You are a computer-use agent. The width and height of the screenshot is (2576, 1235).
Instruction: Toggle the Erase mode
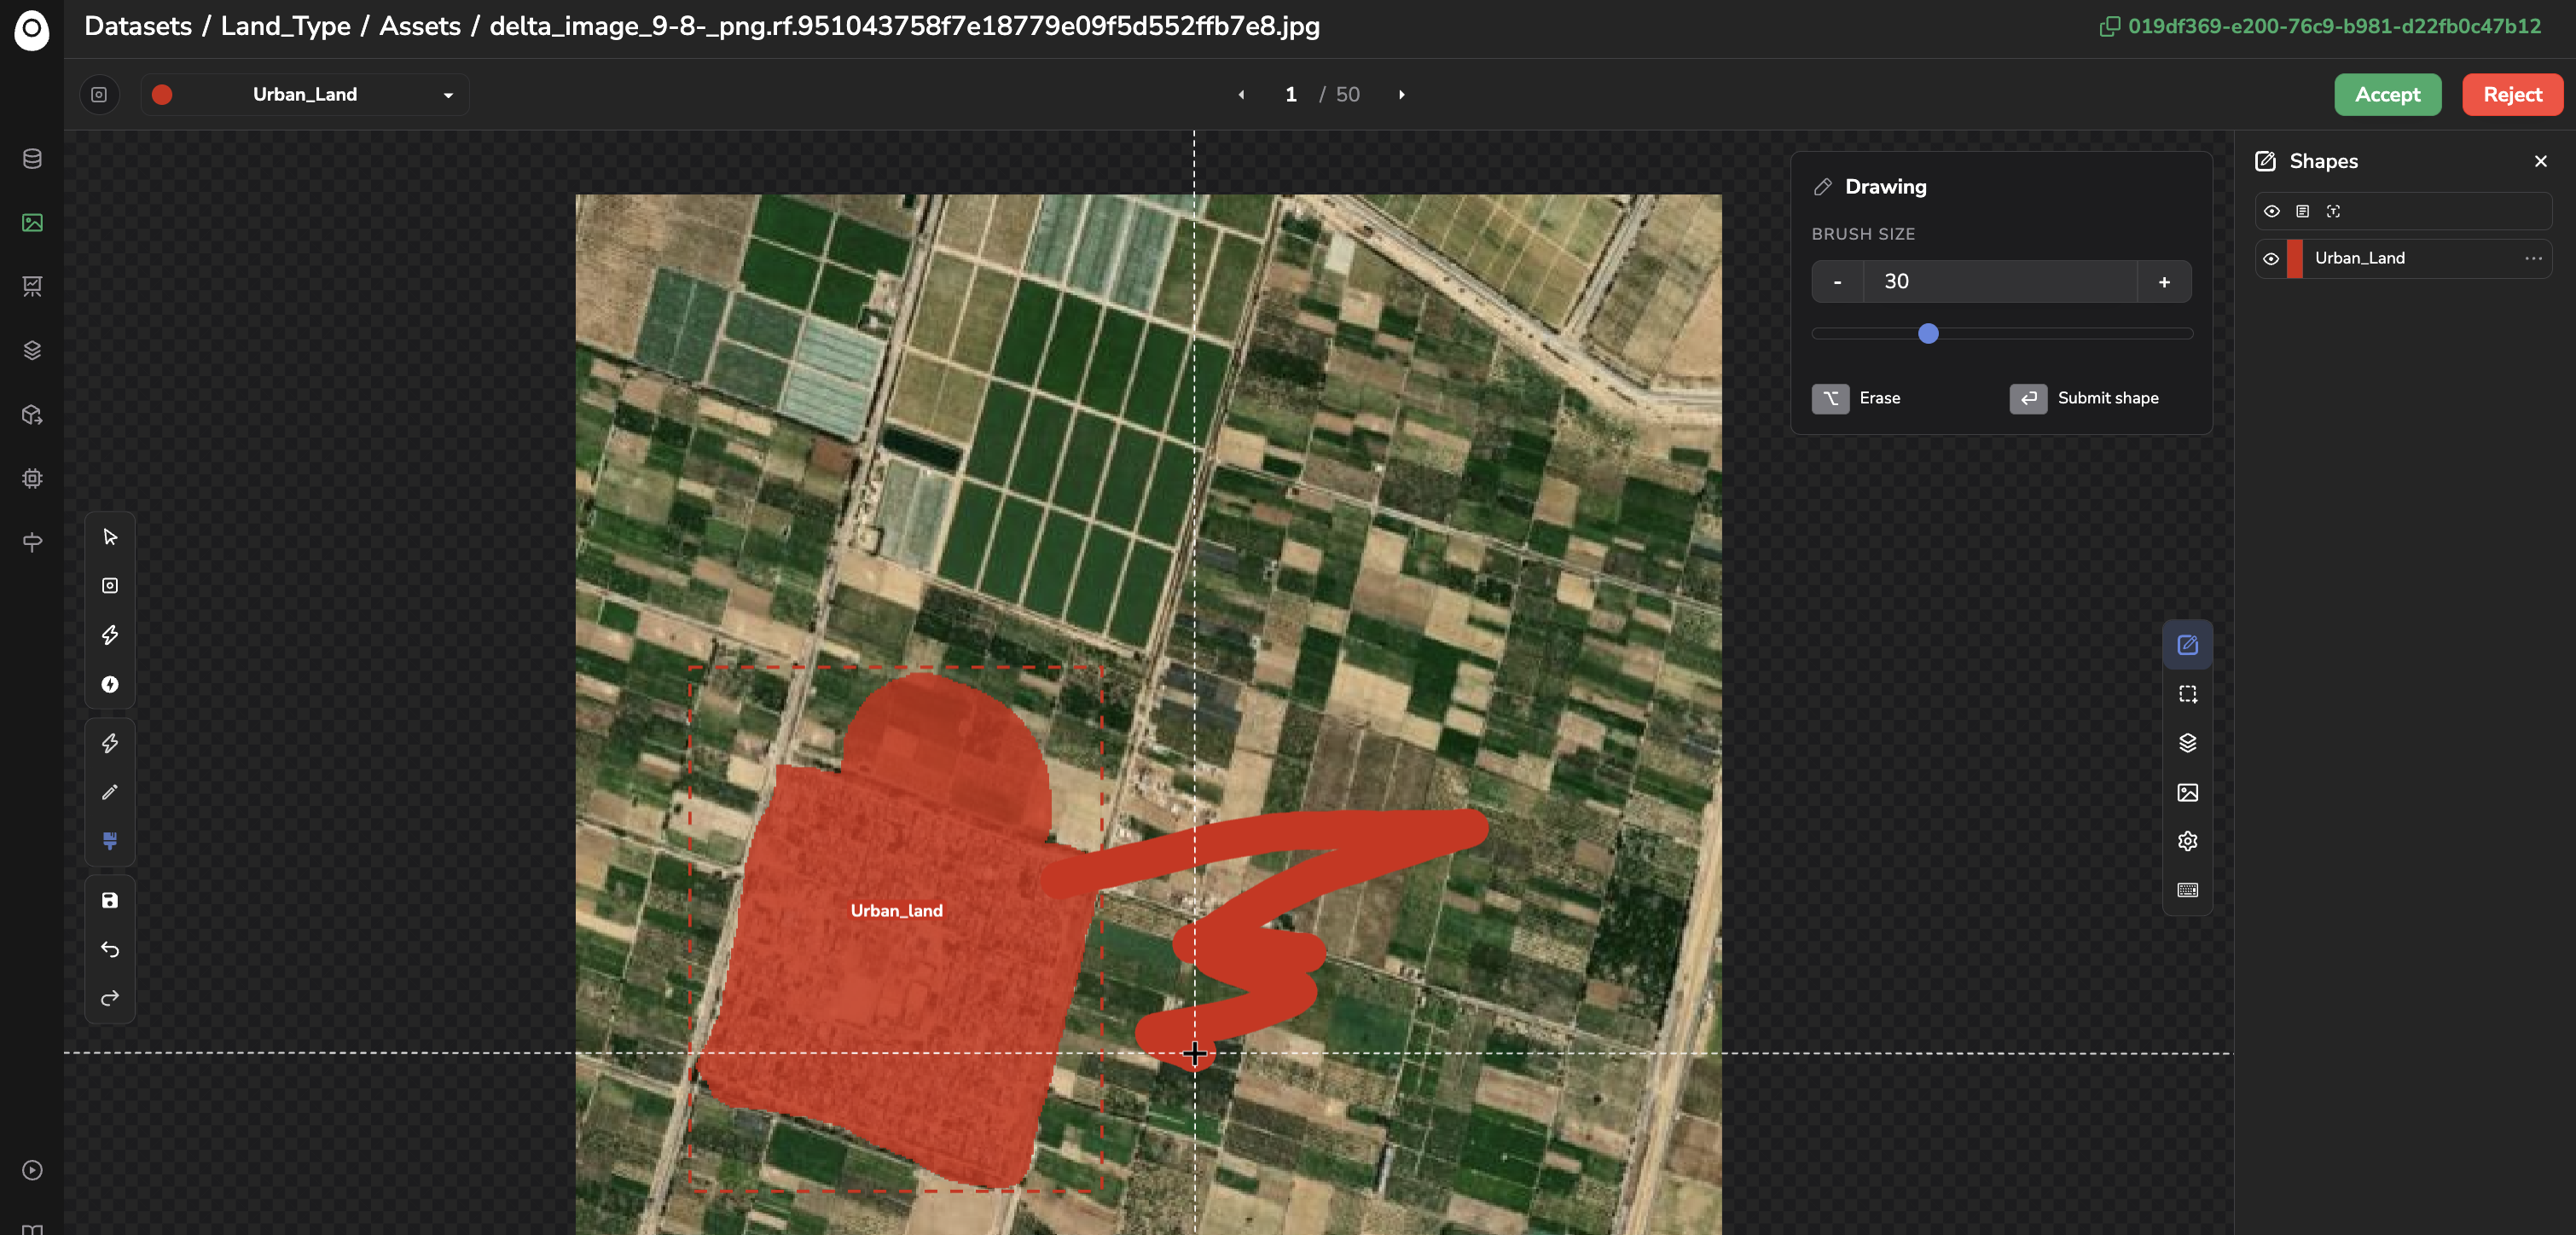click(x=1857, y=398)
